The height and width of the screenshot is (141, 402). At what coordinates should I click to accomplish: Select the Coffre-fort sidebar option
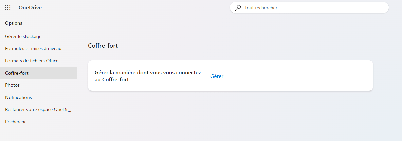coord(38,73)
